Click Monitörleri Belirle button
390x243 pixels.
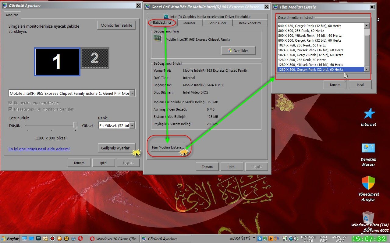click(116, 26)
